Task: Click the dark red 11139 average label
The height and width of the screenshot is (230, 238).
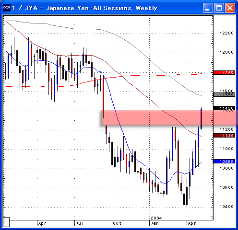Action: pyautogui.click(x=225, y=136)
